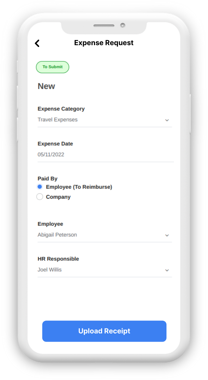The image size is (208, 380).
Task: Go back using the left arrow icon
Action: [37, 43]
